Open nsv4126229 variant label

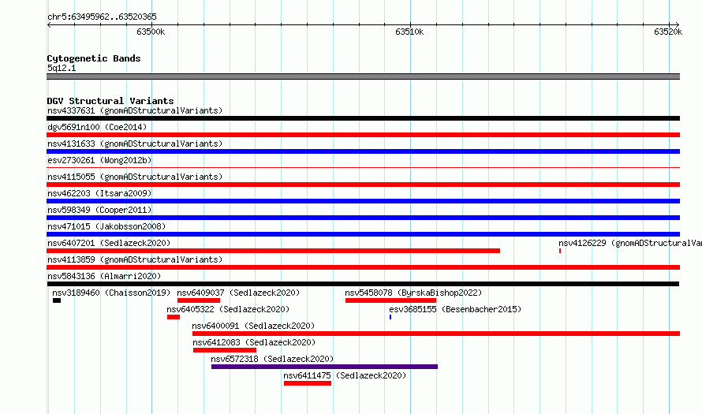point(630,243)
